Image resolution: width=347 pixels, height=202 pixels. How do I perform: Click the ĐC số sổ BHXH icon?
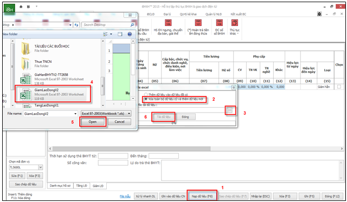[x=219, y=23]
